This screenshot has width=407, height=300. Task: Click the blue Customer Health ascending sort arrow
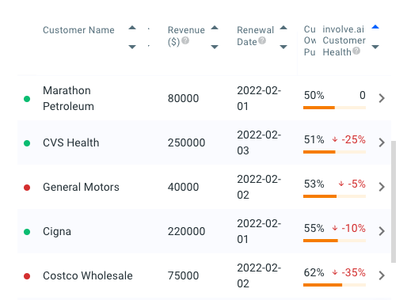[375, 27]
